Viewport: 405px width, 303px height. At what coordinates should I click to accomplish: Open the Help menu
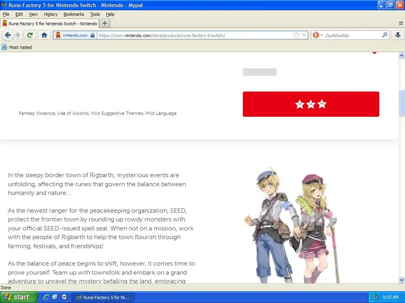click(x=110, y=14)
